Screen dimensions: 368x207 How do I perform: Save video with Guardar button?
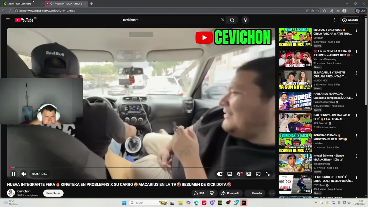255,193
